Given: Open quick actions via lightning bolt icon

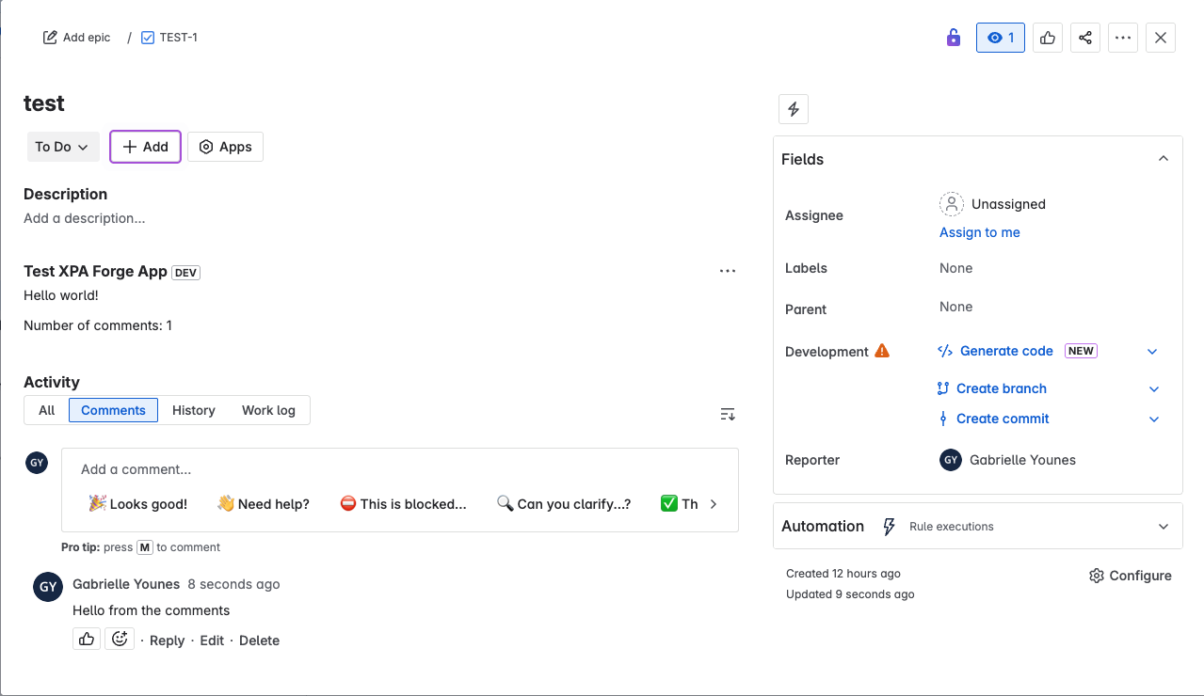Looking at the screenshot, I should (793, 109).
